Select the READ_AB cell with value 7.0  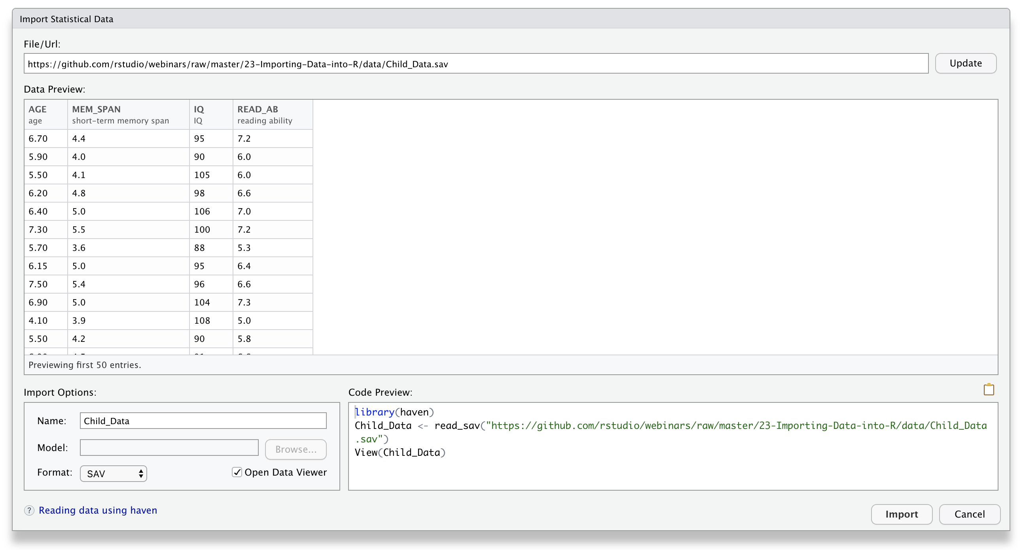273,212
